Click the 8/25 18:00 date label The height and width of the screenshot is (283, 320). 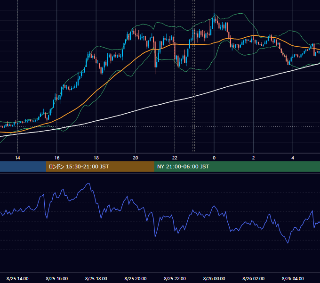click(x=96, y=278)
